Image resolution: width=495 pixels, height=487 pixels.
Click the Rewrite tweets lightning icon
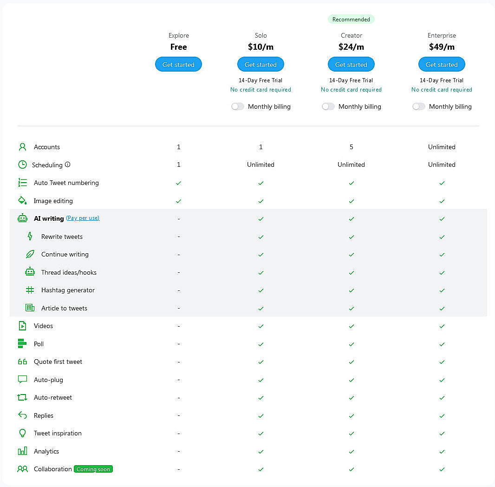point(30,236)
